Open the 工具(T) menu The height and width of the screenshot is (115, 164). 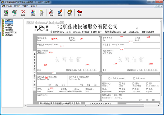(x=25, y=6)
